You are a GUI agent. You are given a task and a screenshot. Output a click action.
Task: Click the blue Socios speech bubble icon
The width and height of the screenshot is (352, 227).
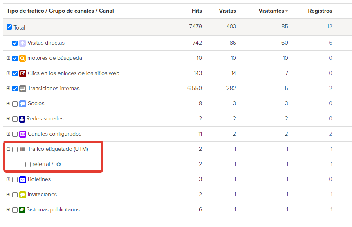pyautogui.click(x=22, y=104)
